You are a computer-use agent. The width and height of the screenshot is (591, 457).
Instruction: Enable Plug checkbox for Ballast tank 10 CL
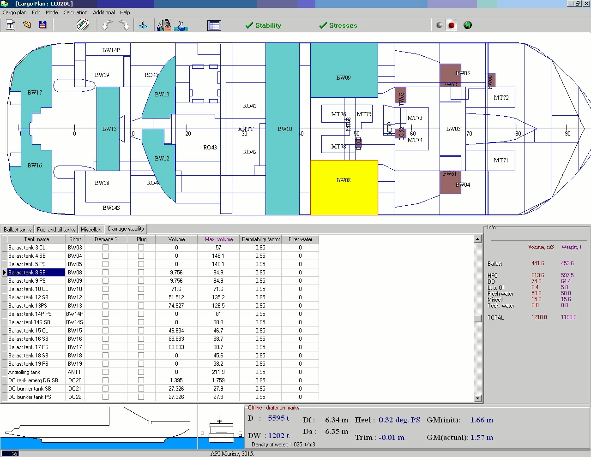[x=141, y=289]
